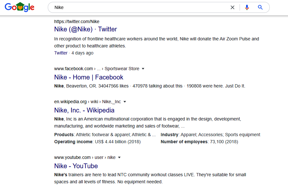Image resolution: width=288 pixels, height=190 pixels.
Task: Click the YouTube snippet about NTC community workout
Action: pos(150,178)
